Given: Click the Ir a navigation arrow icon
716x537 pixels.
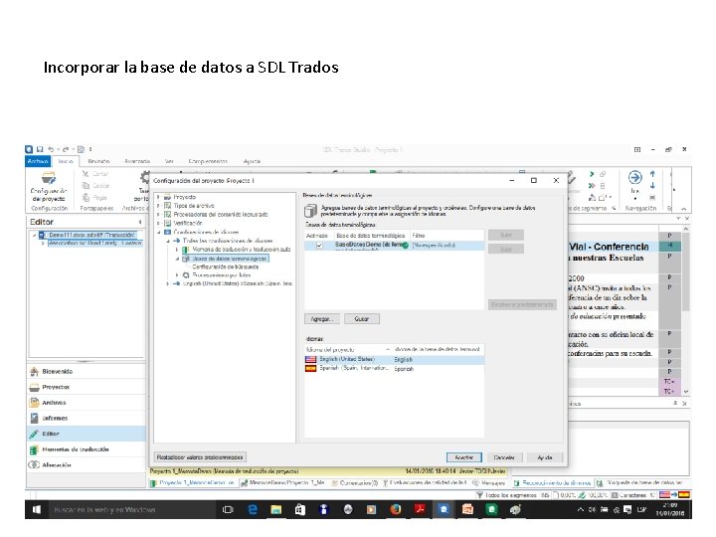Looking at the screenshot, I should coord(635,177).
